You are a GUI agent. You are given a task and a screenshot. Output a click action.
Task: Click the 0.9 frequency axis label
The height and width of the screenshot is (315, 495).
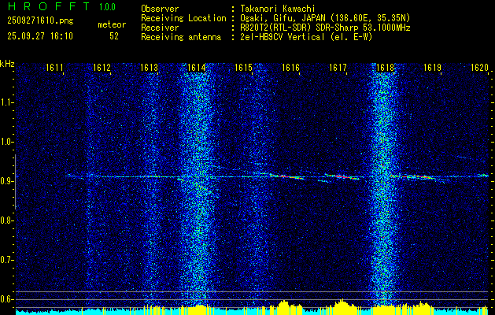click(7, 181)
